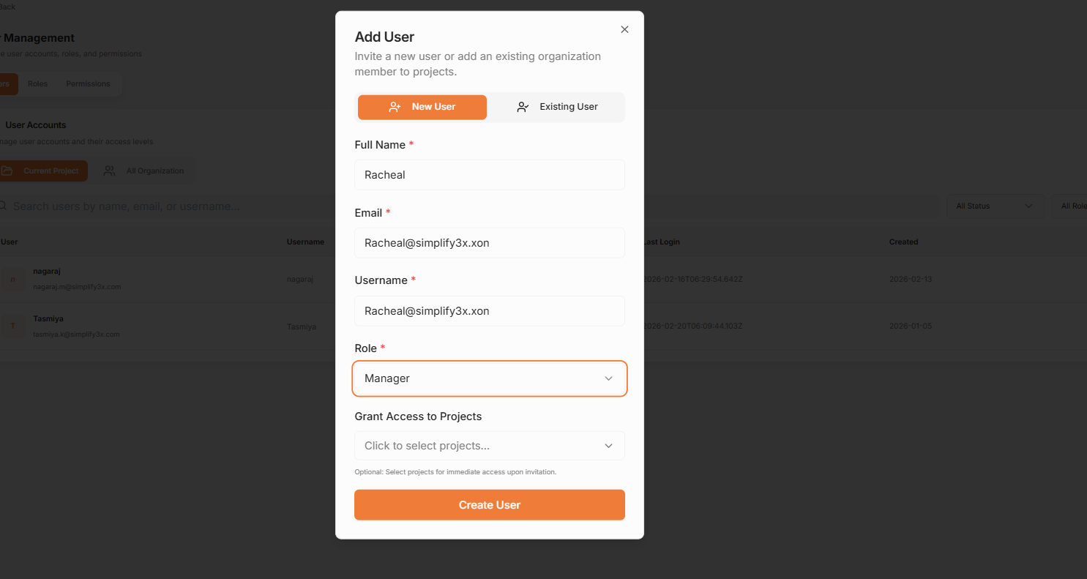The width and height of the screenshot is (1087, 579).
Task: Close the Add User dialog
Action: [x=624, y=29]
